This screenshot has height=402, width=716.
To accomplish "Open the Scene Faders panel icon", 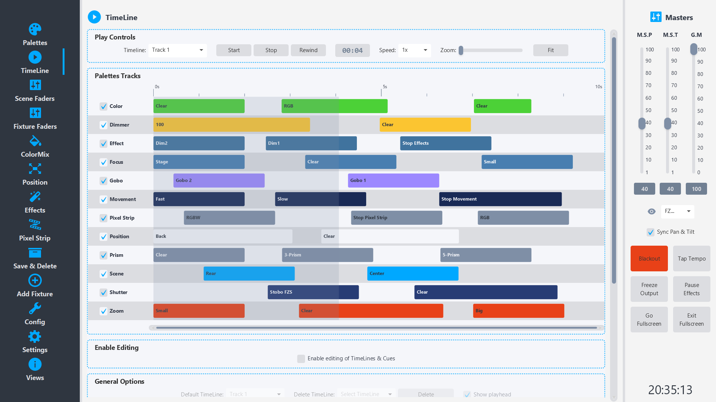I will click(35, 85).
